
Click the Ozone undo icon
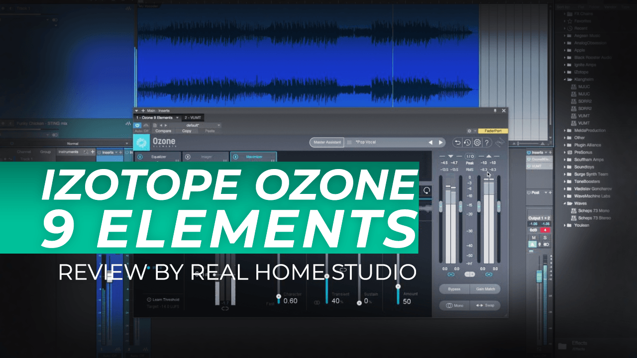coord(457,143)
